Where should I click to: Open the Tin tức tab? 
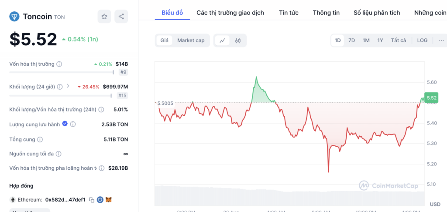pos(289,13)
